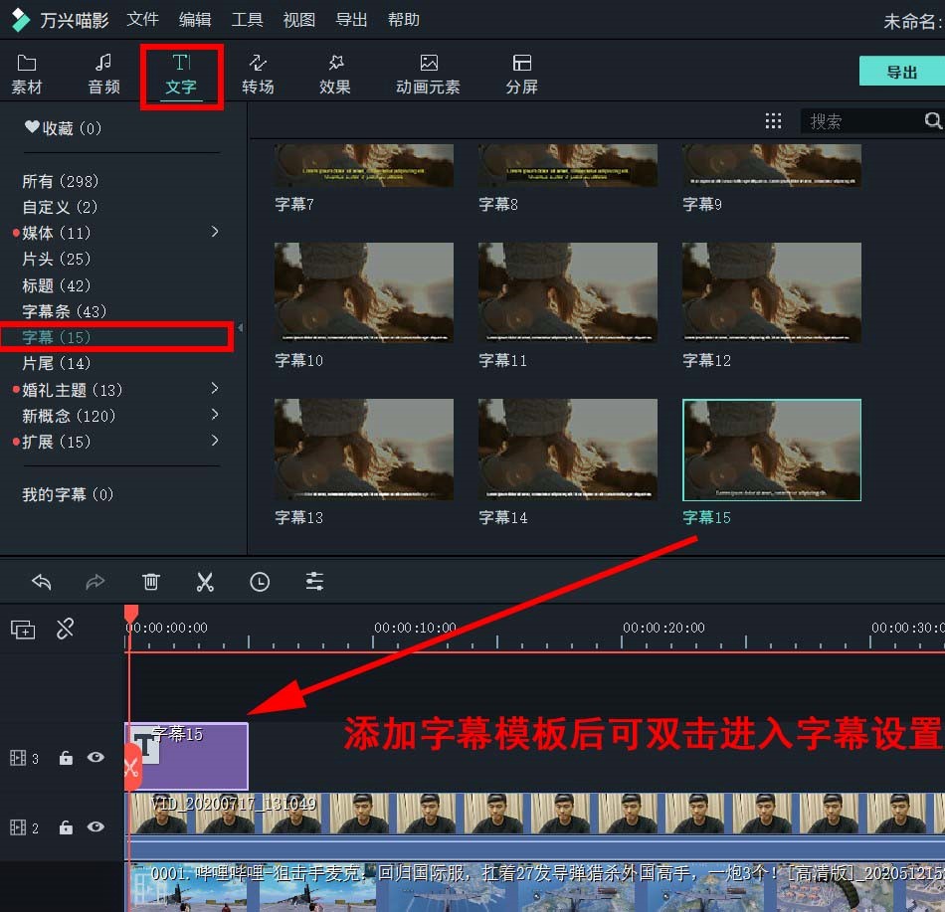
Task: Split the clip with the scissors icon
Action: tap(205, 582)
